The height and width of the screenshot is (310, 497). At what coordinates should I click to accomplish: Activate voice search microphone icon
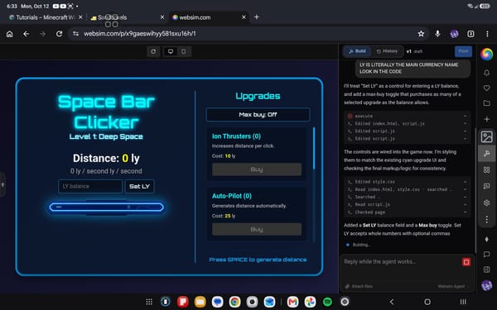(437, 34)
